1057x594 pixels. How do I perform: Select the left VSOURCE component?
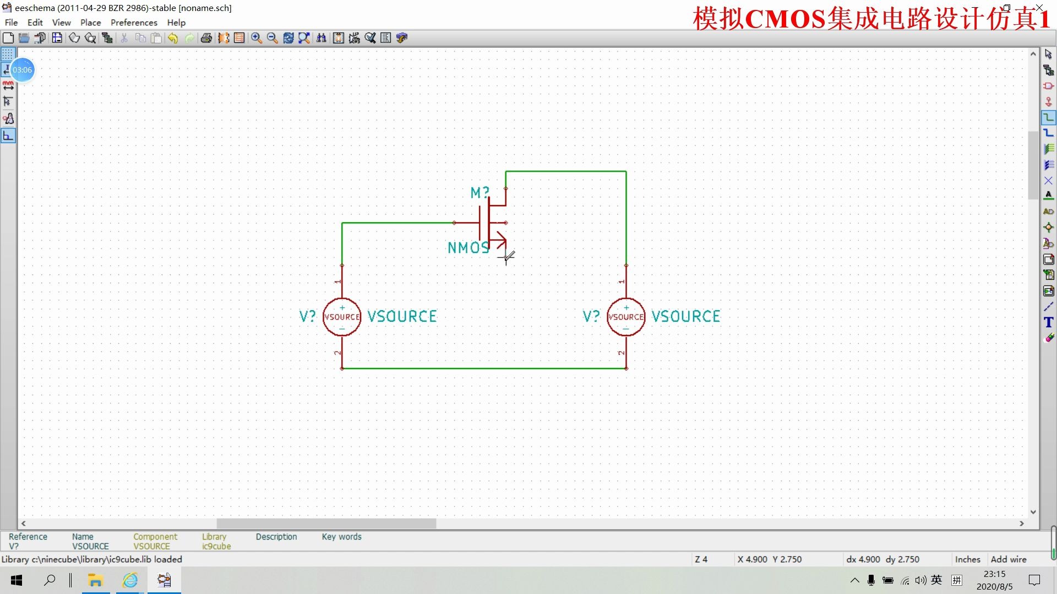pos(341,317)
